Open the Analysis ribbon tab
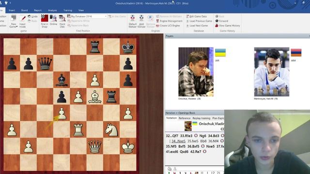Viewport: 310px width, 174px height. click(52, 10)
